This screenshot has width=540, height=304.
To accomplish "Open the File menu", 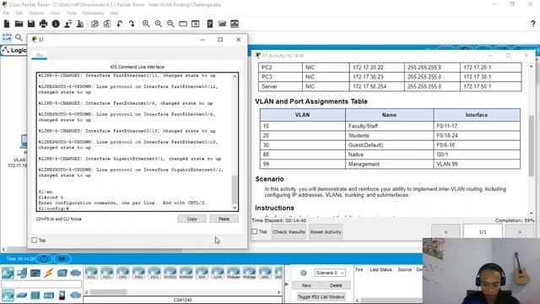I will (x=6, y=13).
